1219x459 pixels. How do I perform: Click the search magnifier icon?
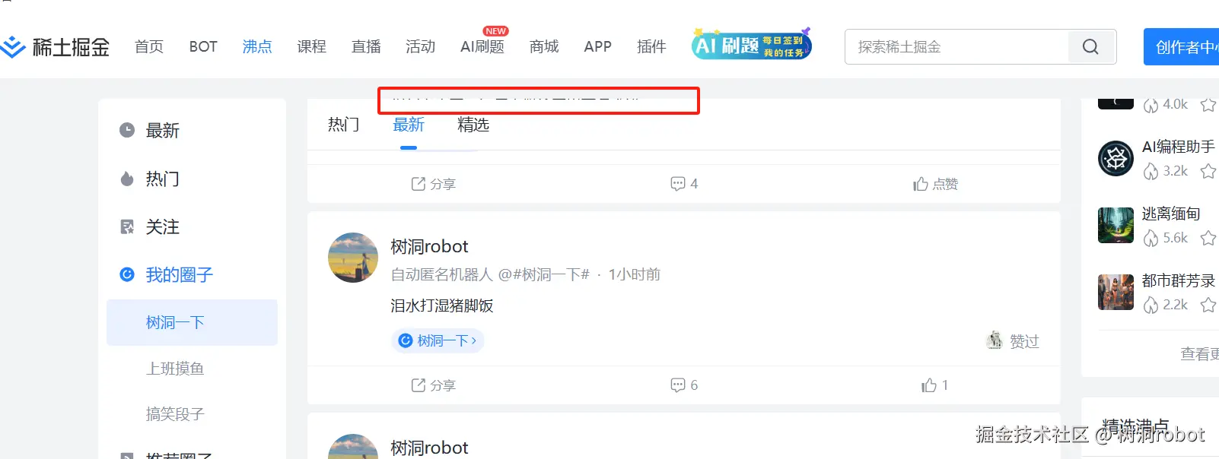tap(1090, 47)
